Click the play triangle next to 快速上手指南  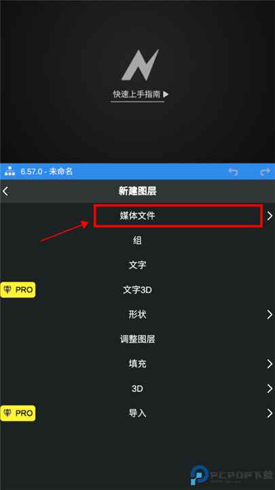pos(166,94)
